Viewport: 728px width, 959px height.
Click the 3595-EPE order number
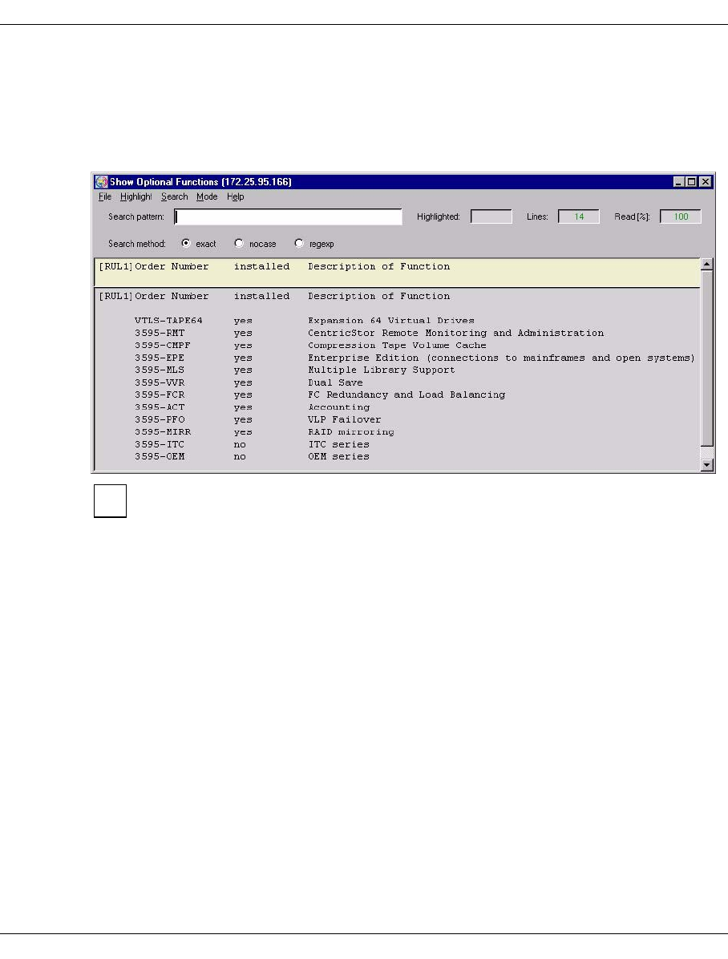[x=160, y=358]
